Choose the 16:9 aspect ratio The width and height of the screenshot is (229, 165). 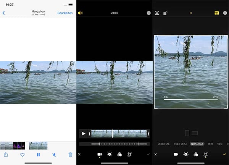coord(210,144)
